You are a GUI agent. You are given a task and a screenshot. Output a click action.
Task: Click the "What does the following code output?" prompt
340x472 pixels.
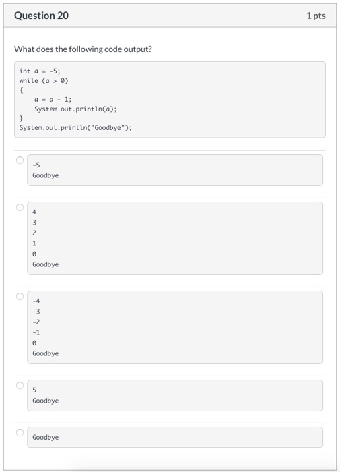[x=83, y=49]
